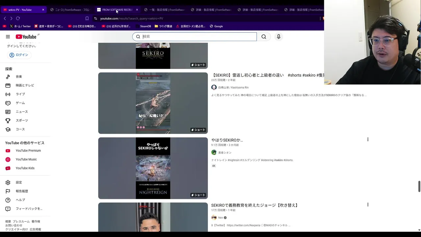Click the ログイン sign-in button
This screenshot has width=421, height=237.
click(19, 55)
